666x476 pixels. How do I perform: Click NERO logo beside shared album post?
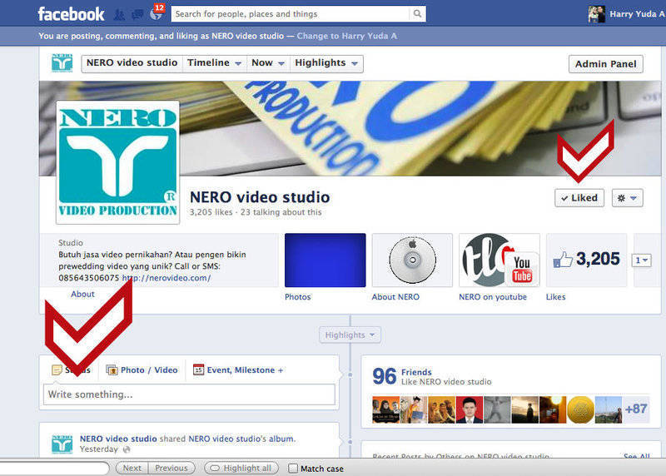62,444
